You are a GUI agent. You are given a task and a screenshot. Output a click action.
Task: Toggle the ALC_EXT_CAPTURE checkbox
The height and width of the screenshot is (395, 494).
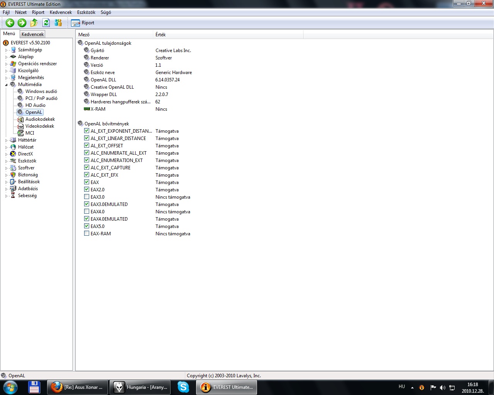click(86, 167)
